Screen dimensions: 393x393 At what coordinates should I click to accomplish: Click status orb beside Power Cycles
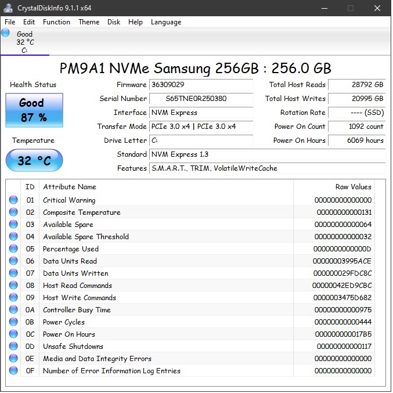[13, 322]
